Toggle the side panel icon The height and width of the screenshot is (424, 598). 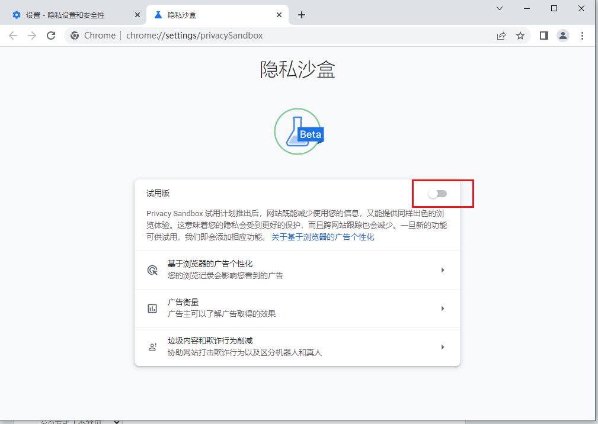[x=544, y=36]
